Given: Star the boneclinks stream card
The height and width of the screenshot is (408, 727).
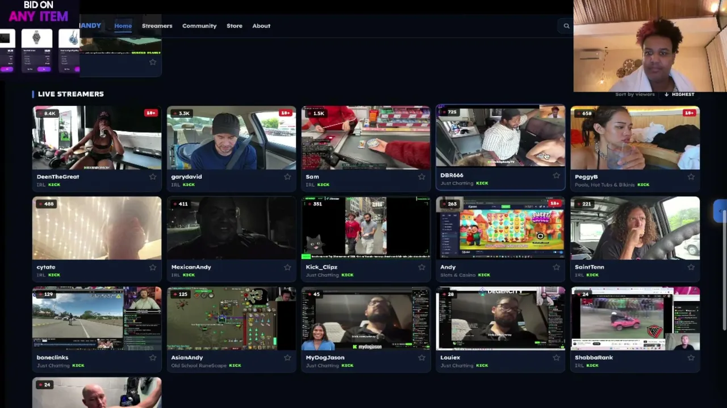Looking at the screenshot, I should 153,358.
